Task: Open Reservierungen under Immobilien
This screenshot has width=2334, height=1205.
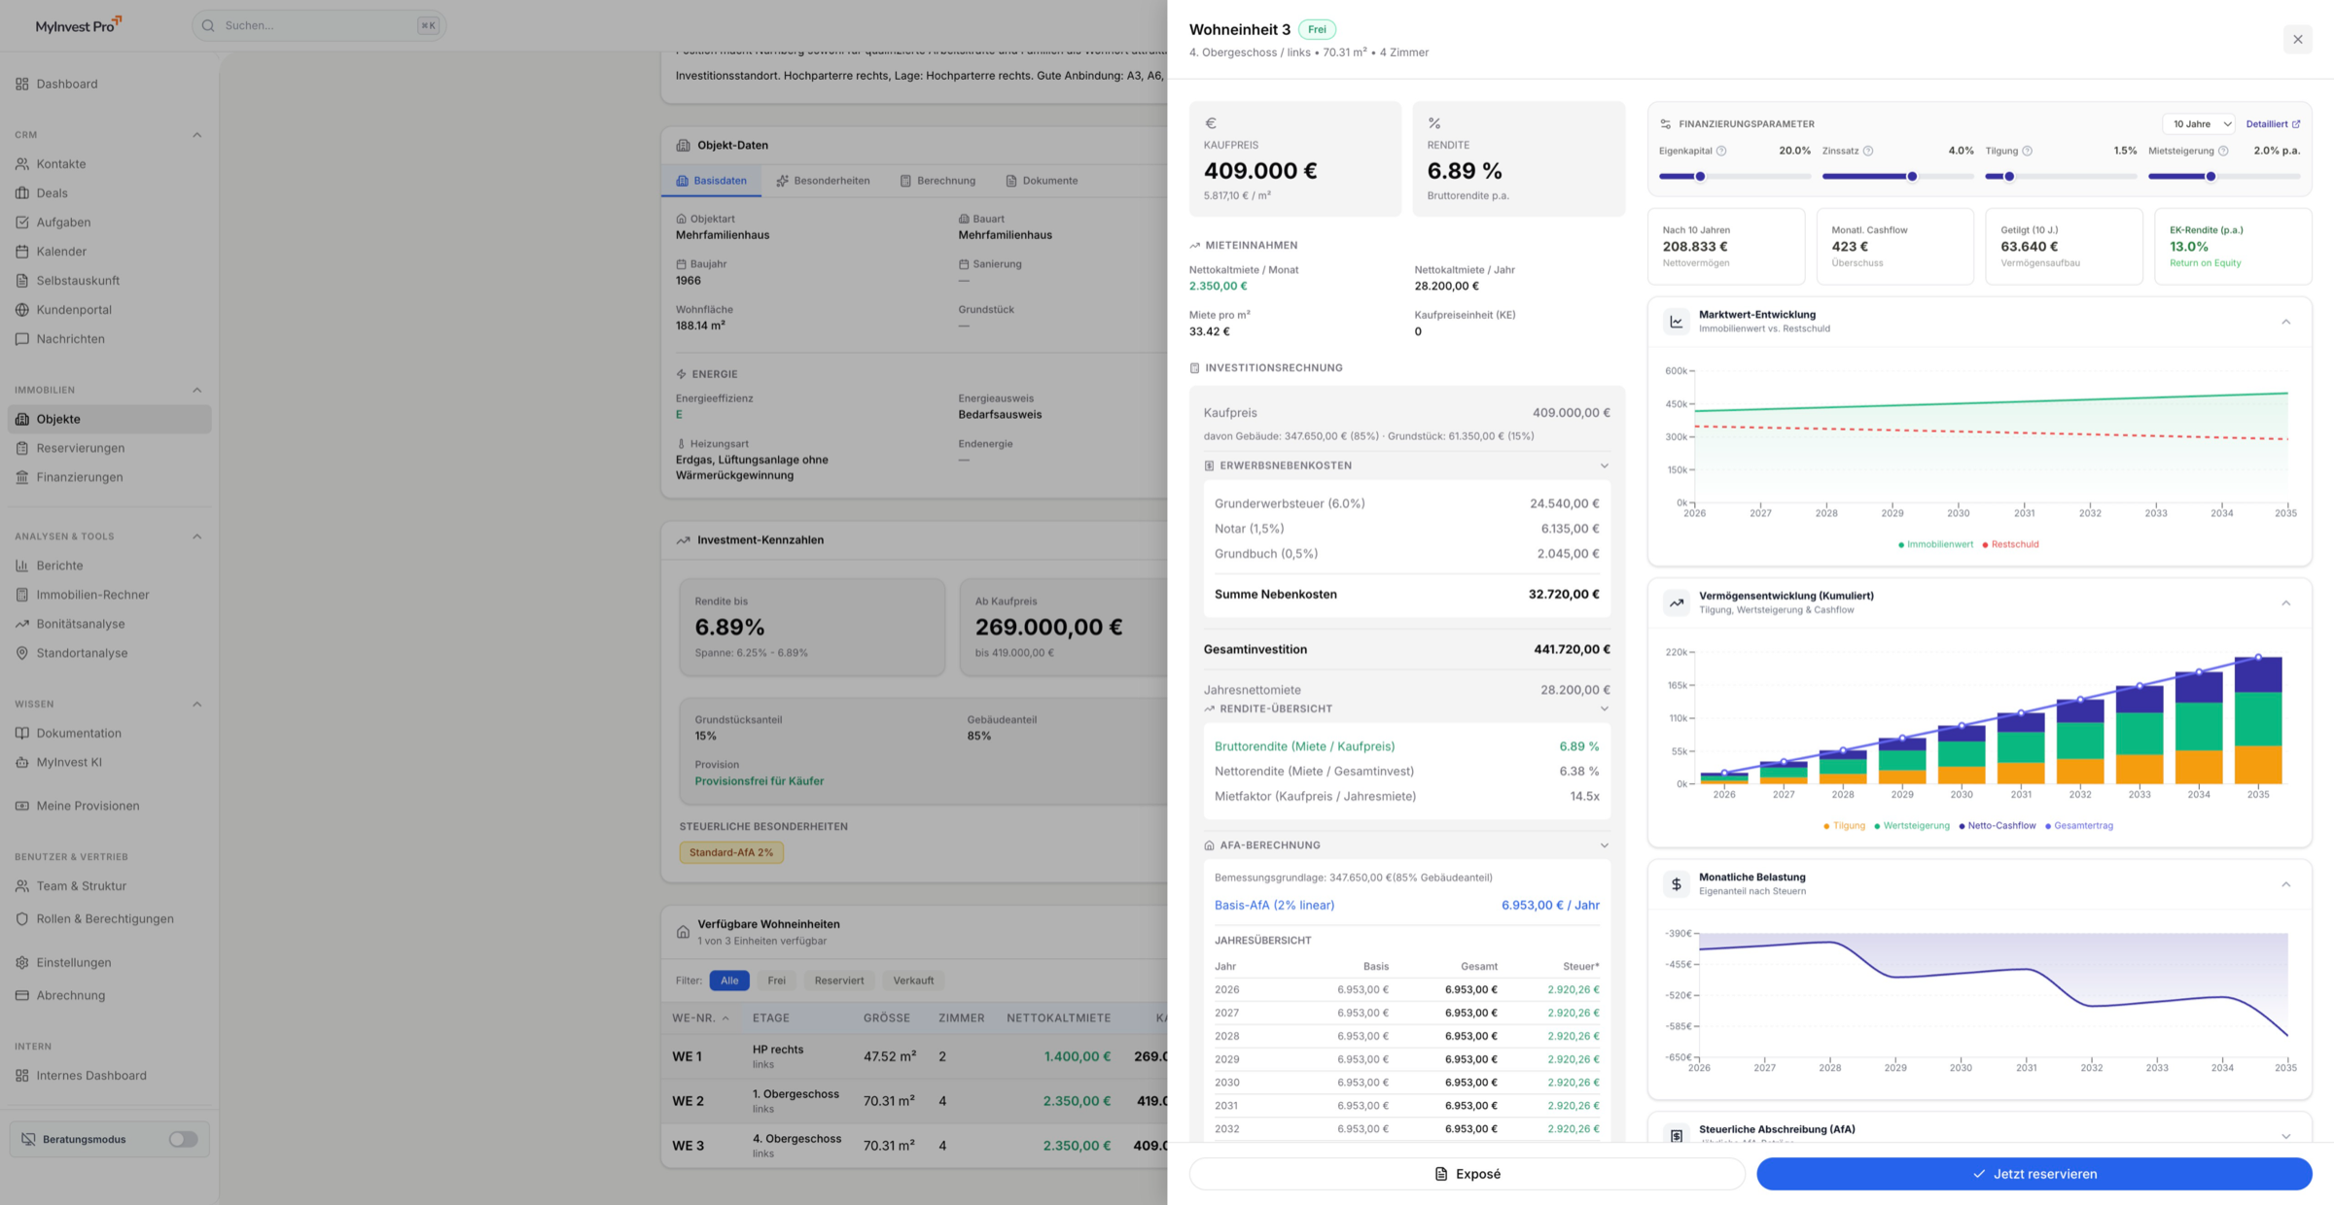Action: click(x=81, y=448)
